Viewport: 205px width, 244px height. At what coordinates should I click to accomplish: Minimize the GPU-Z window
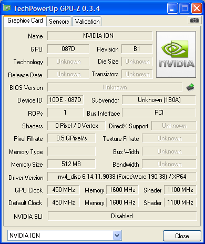coord(172,8)
